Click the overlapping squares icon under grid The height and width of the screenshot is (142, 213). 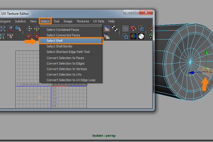(x=126, y=36)
